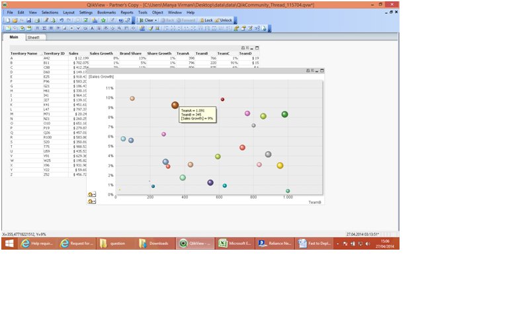Click the Quick Chart wizard icon

pos(95,20)
